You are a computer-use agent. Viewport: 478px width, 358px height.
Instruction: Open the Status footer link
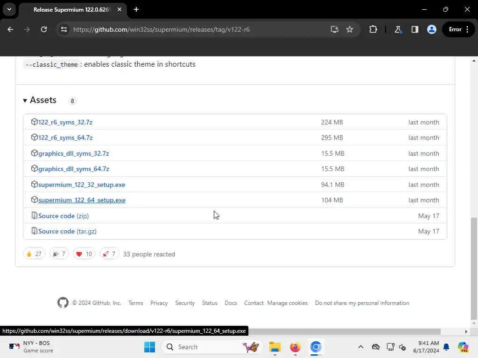210,303
